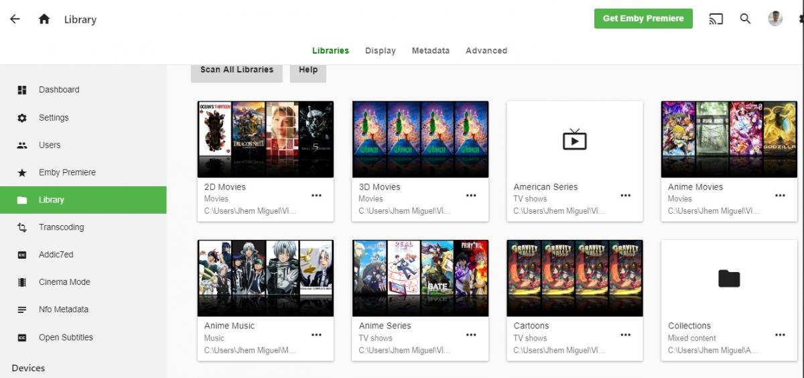Open the 3D Movies three-dot menu
Viewport: 804px width, 378px height.
tap(471, 196)
